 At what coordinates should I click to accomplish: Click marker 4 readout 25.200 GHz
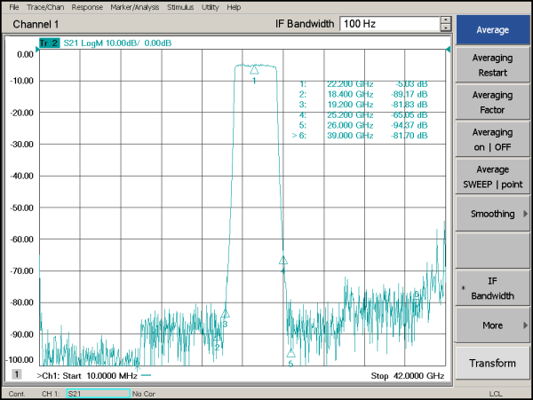[350, 115]
